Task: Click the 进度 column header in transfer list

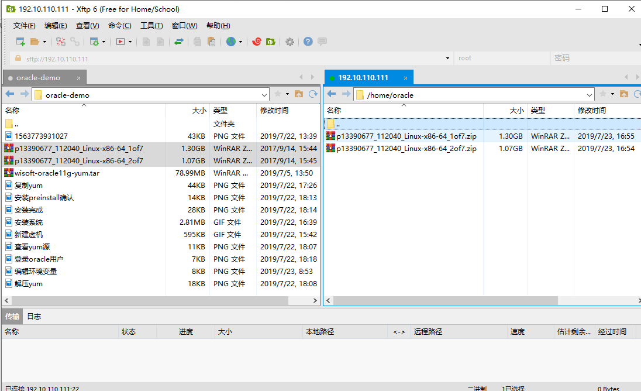Action: pos(185,332)
